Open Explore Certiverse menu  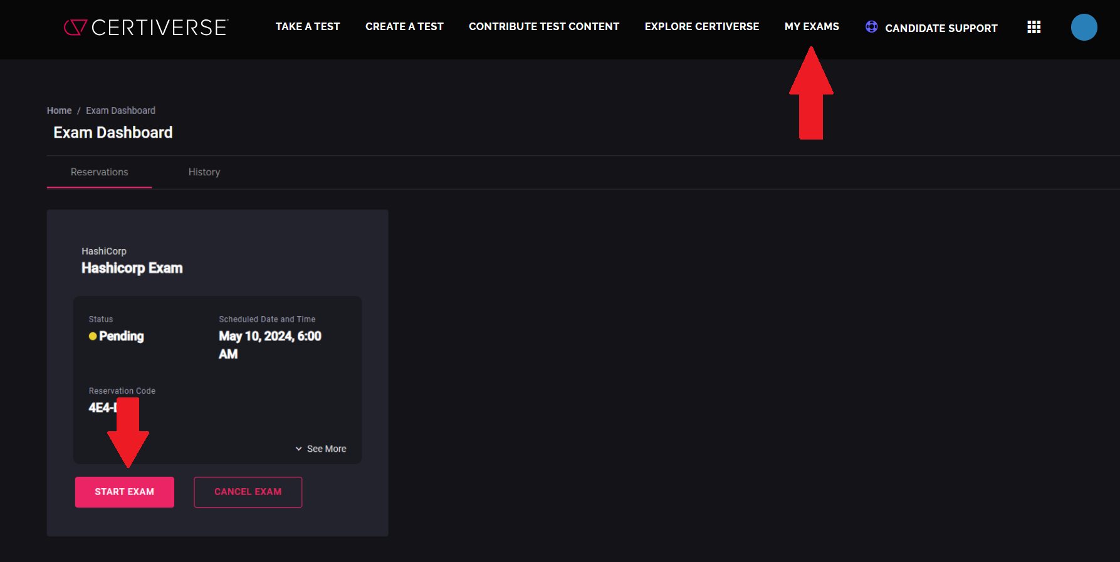(701, 26)
